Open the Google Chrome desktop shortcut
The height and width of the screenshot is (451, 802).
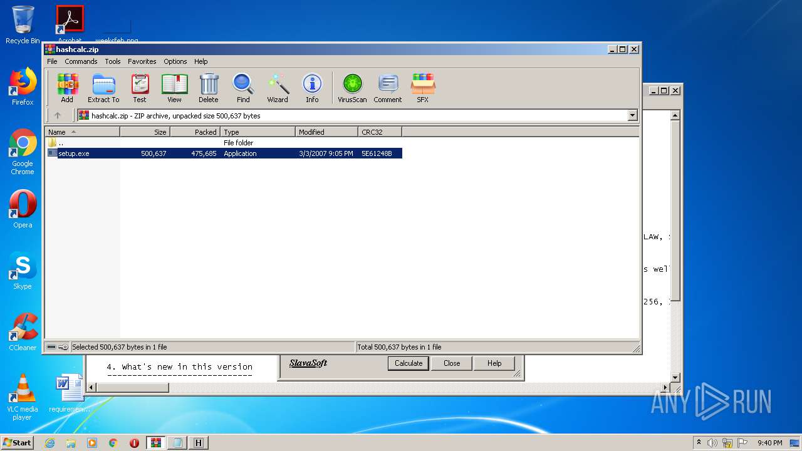(x=23, y=152)
